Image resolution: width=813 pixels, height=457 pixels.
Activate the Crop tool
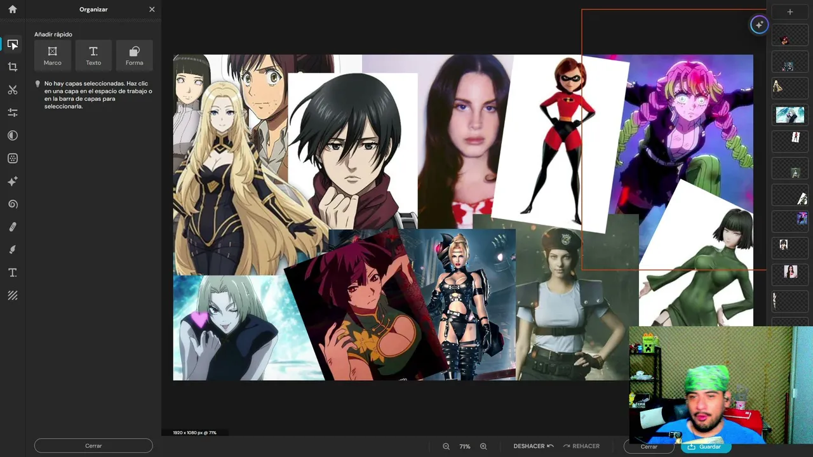(x=13, y=67)
